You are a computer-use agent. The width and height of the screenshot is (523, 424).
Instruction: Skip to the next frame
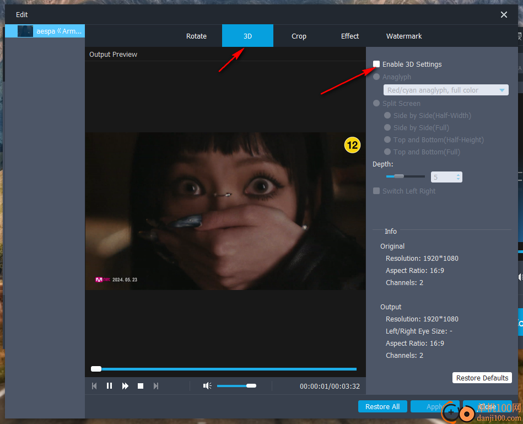coord(156,386)
